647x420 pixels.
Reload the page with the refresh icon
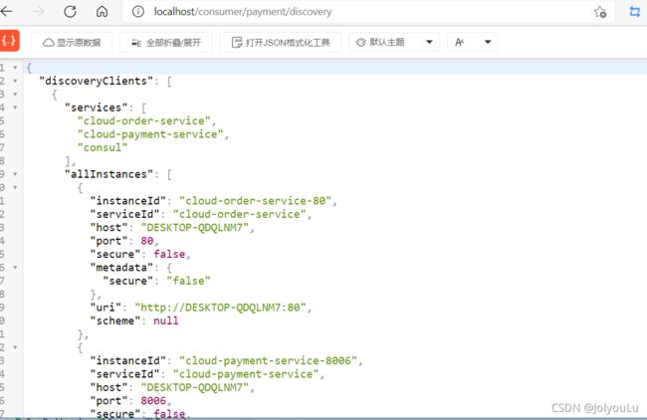point(70,12)
